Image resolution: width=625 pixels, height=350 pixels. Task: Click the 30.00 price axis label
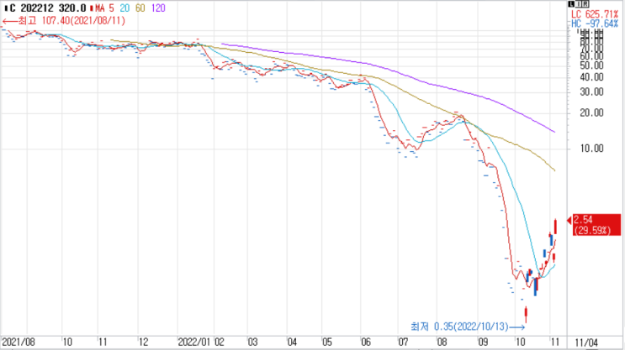tap(591, 91)
